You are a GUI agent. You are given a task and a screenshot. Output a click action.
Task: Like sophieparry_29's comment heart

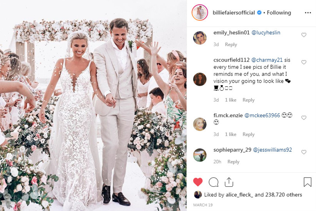(304, 152)
